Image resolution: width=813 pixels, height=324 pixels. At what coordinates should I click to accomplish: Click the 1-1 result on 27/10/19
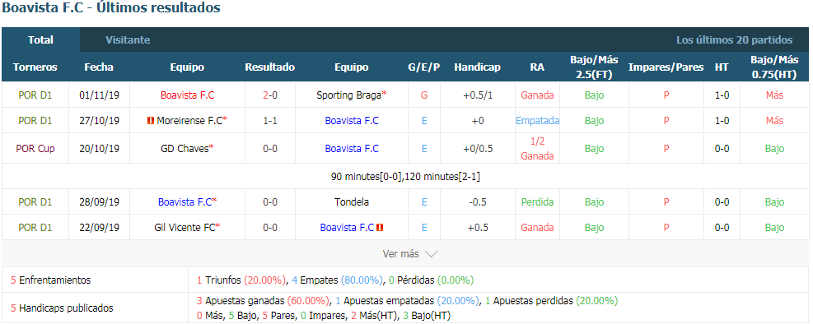pyautogui.click(x=270, y=121)
